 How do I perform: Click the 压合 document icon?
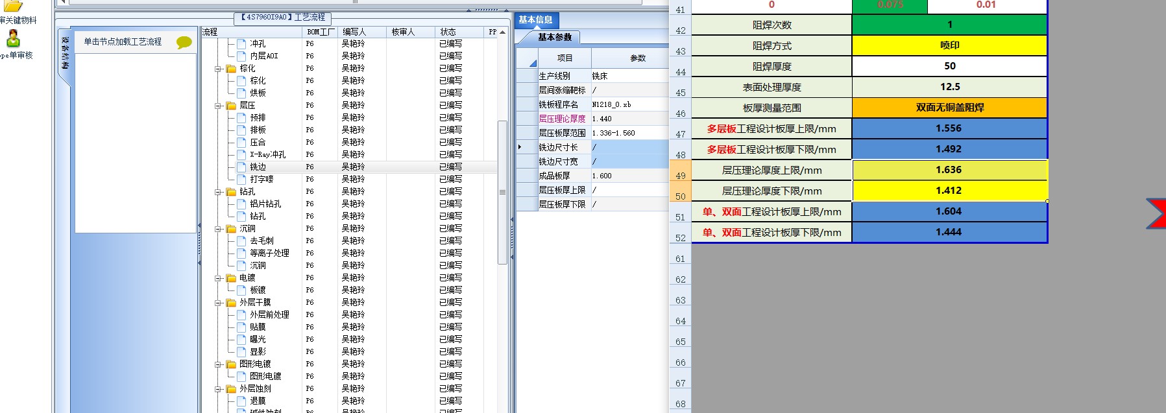pos(241,142)
